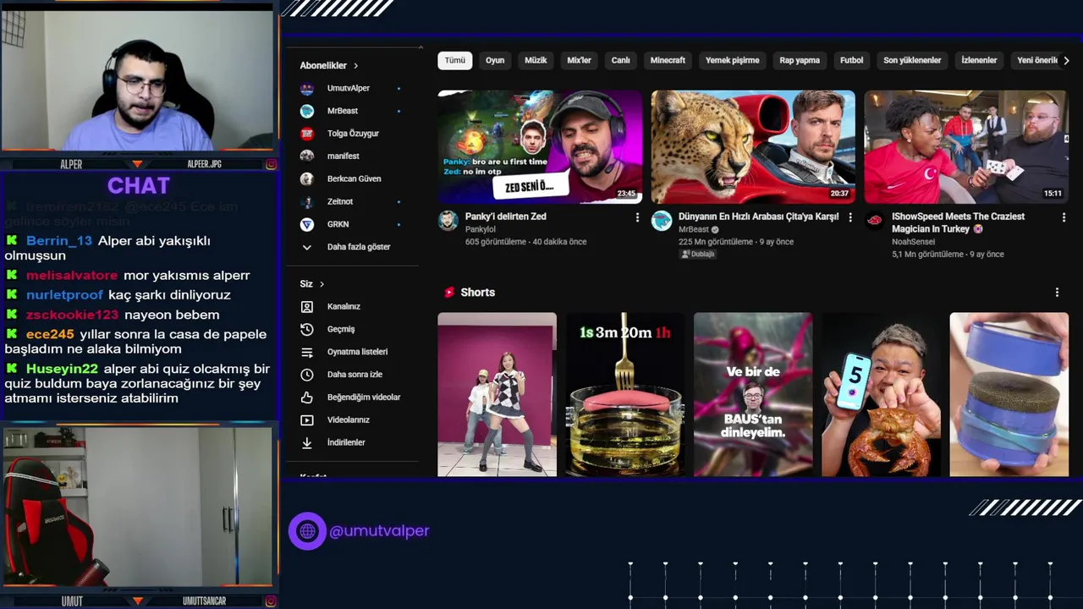Select the Canlı filter chip
Screen dimensions: 1083x609
coord(621,60)
